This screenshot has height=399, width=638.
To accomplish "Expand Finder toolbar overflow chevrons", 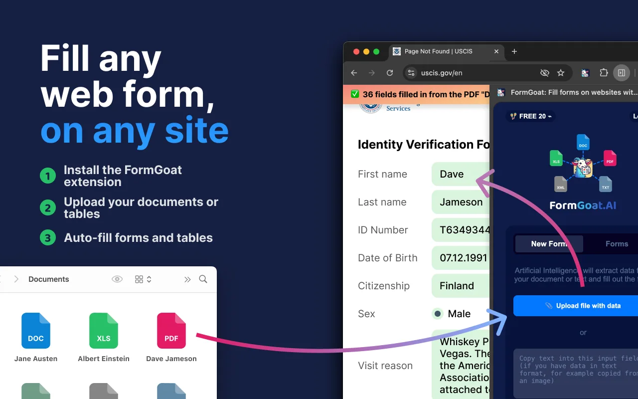I will pyautogui.click(x=187, y=279).
